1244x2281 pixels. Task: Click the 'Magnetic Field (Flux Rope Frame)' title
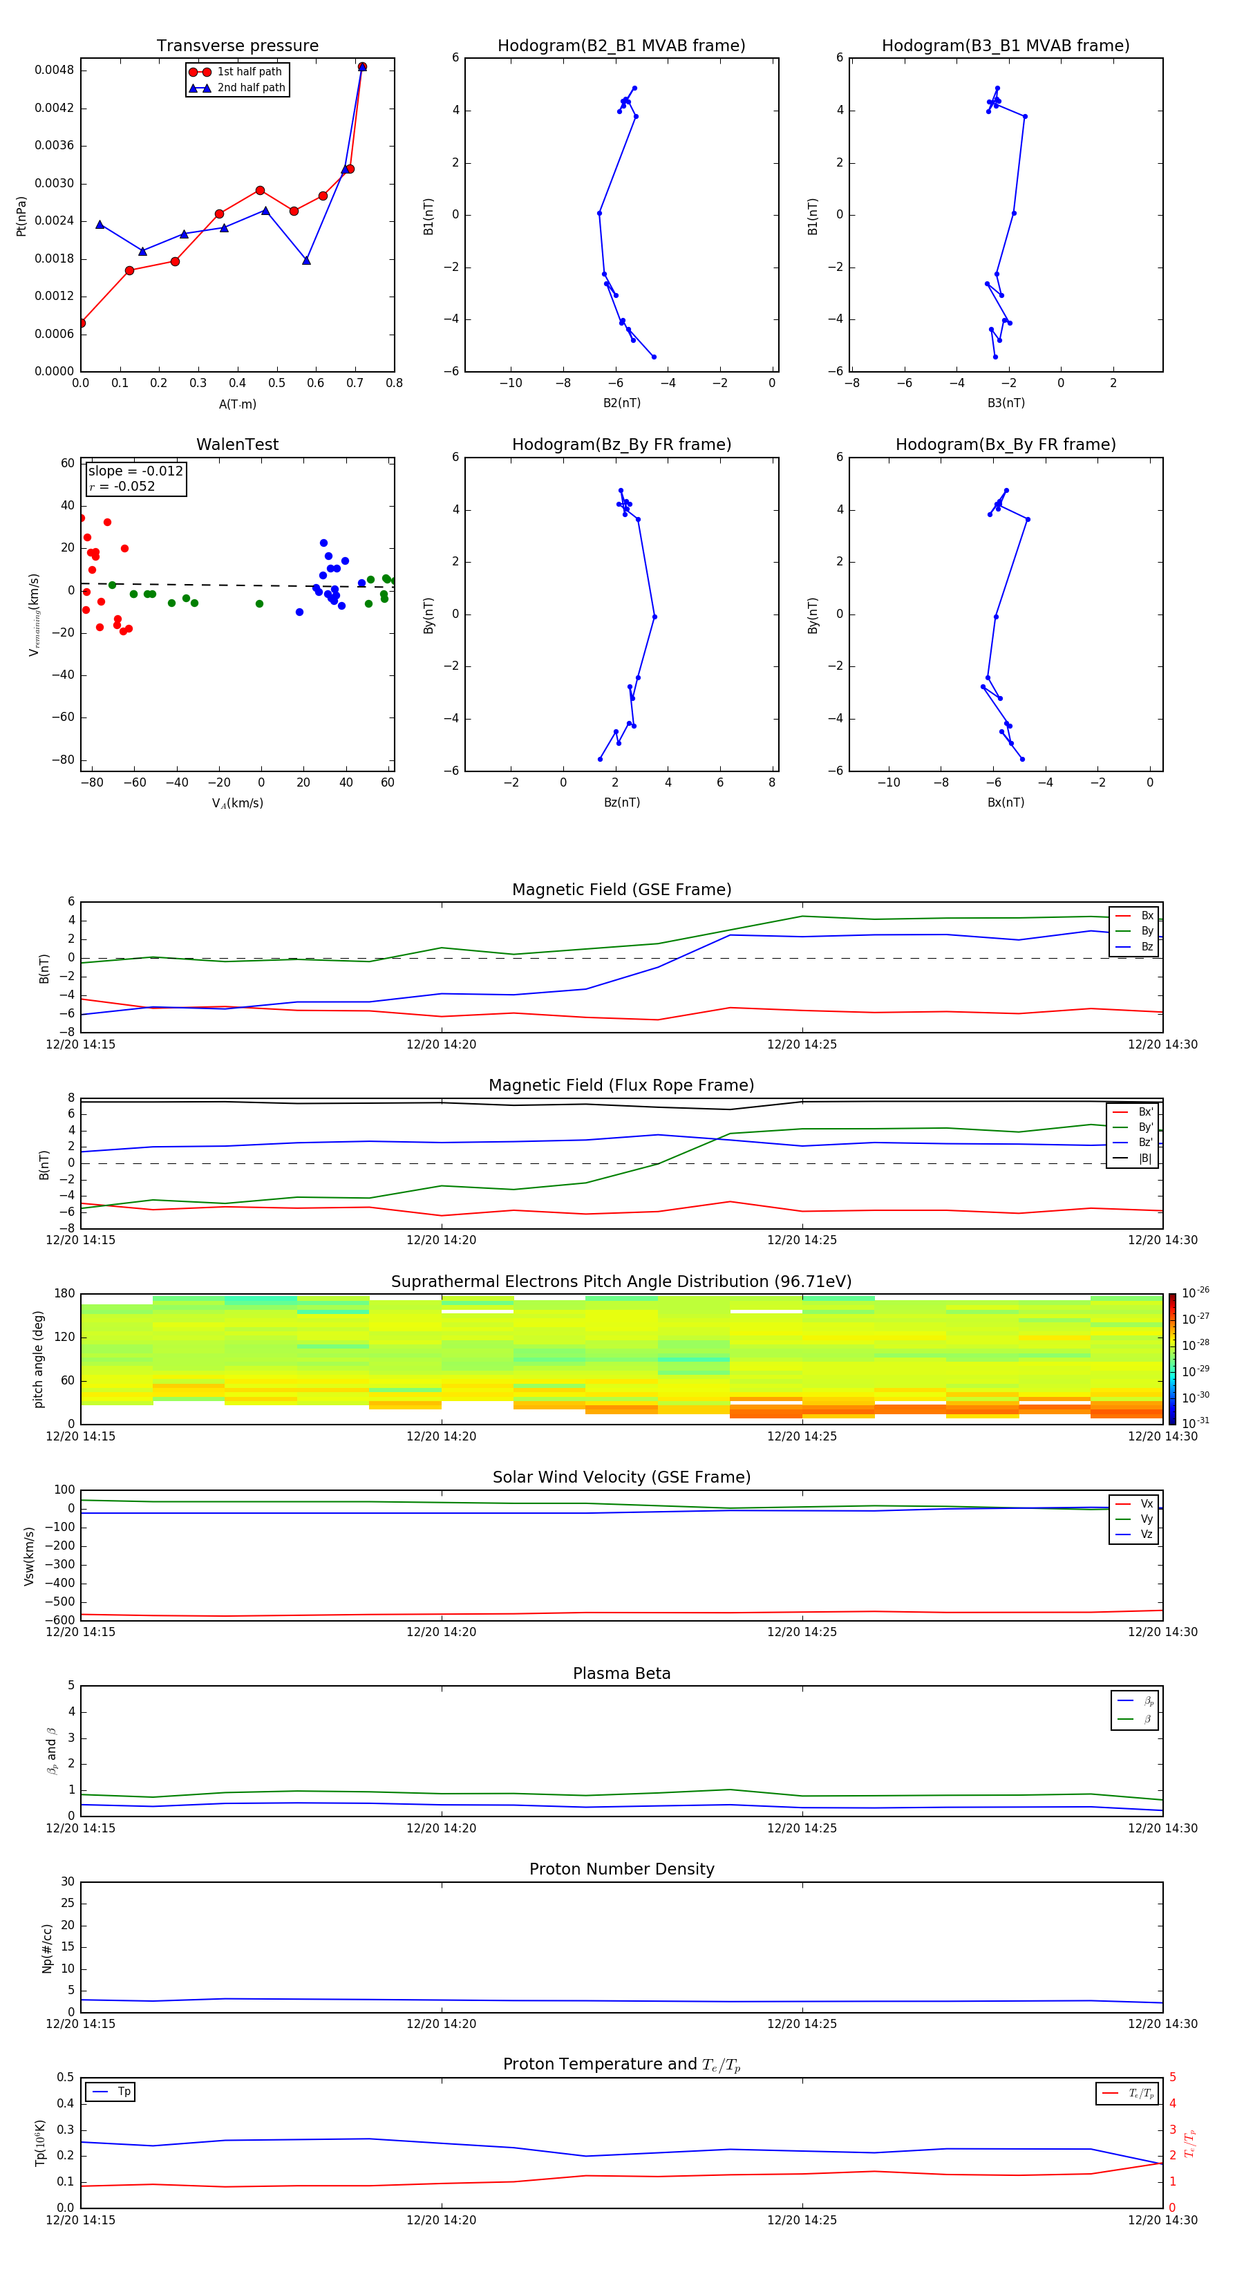(x=621, y=1086)
